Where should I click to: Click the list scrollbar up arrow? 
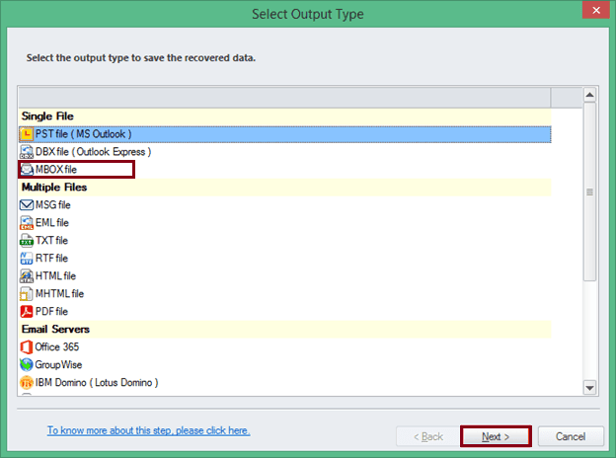pos(589,95)
